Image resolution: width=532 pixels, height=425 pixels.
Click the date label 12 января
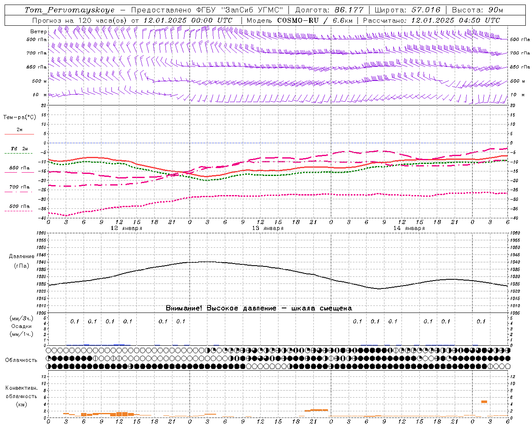126,228
